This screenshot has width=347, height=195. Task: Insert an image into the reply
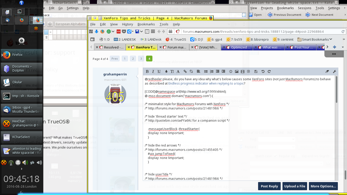click(x=237, y=72)
